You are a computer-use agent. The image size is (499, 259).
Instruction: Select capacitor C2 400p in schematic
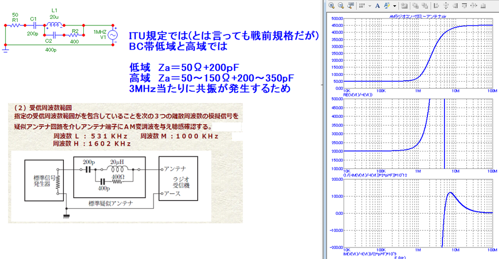54,35
